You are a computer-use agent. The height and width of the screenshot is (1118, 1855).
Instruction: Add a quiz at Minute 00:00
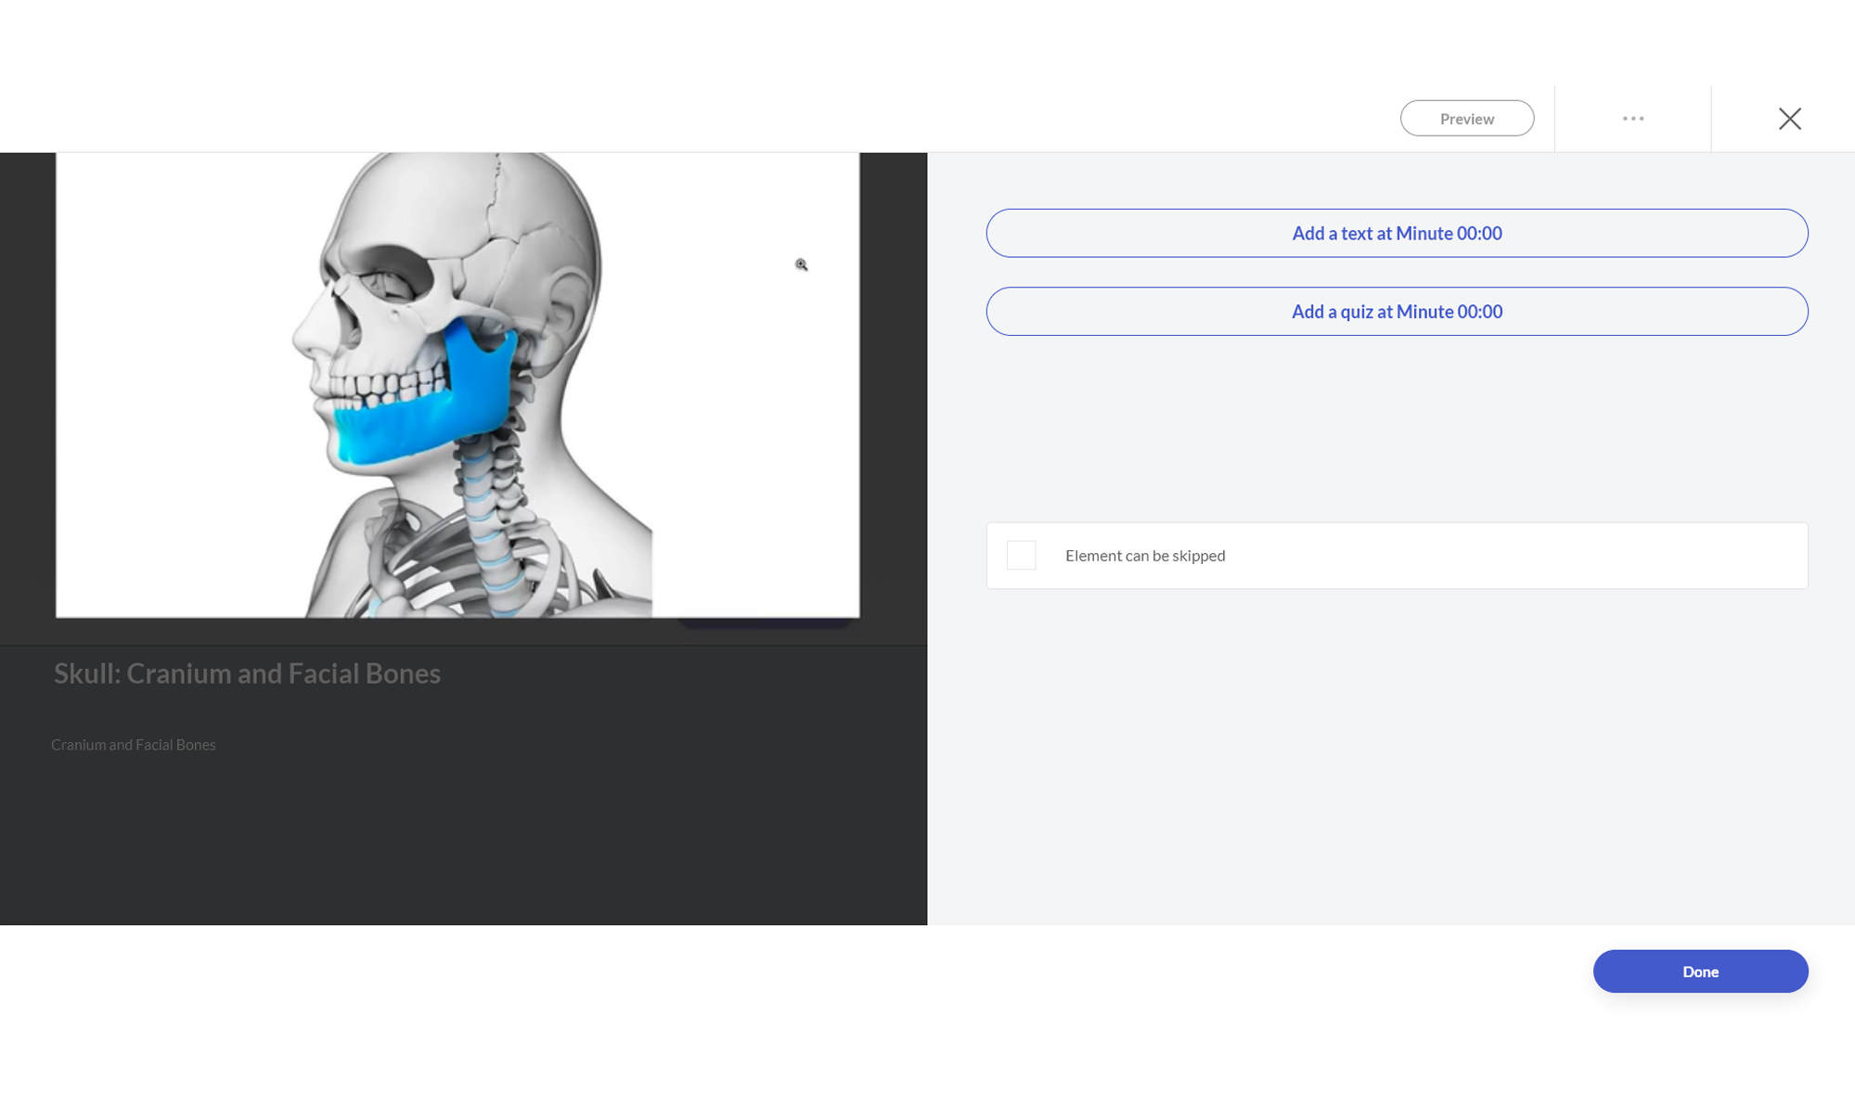(x=1396, y=312)
